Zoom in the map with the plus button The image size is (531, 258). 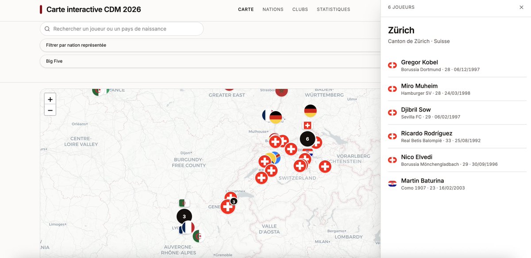point(50,100)
